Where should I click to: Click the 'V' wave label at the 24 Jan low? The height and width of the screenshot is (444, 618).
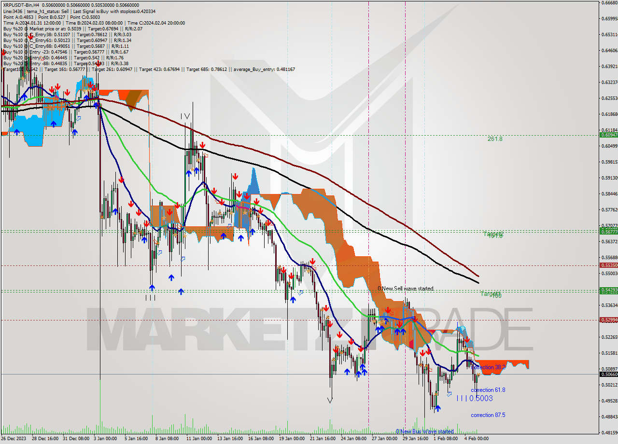[x=330, y=400]
